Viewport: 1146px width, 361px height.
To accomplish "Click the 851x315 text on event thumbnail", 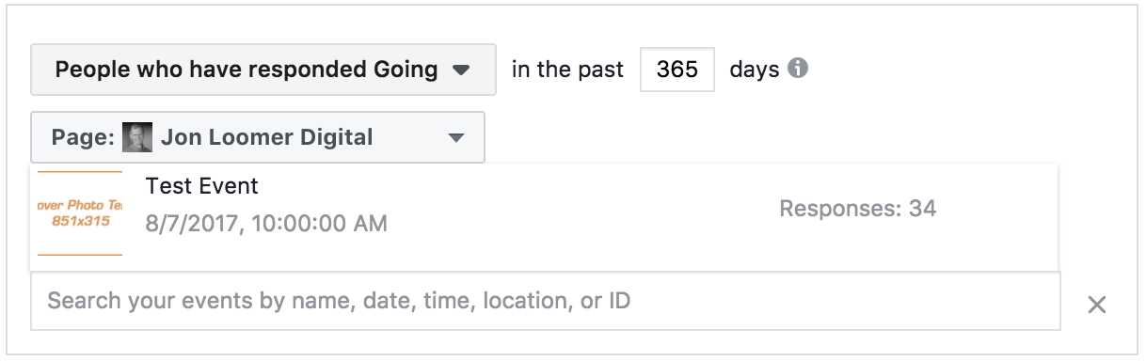I will [81, 221].
